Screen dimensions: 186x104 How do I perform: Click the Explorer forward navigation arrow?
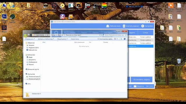[29, 35]
